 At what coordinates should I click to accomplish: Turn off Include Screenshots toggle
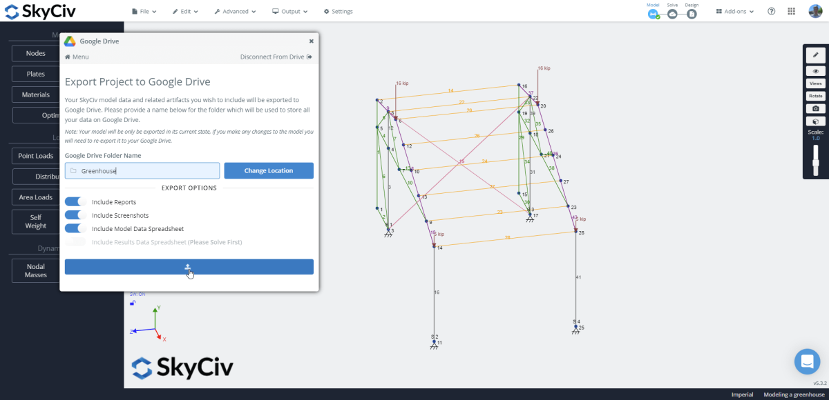click(x=76, y=214)
